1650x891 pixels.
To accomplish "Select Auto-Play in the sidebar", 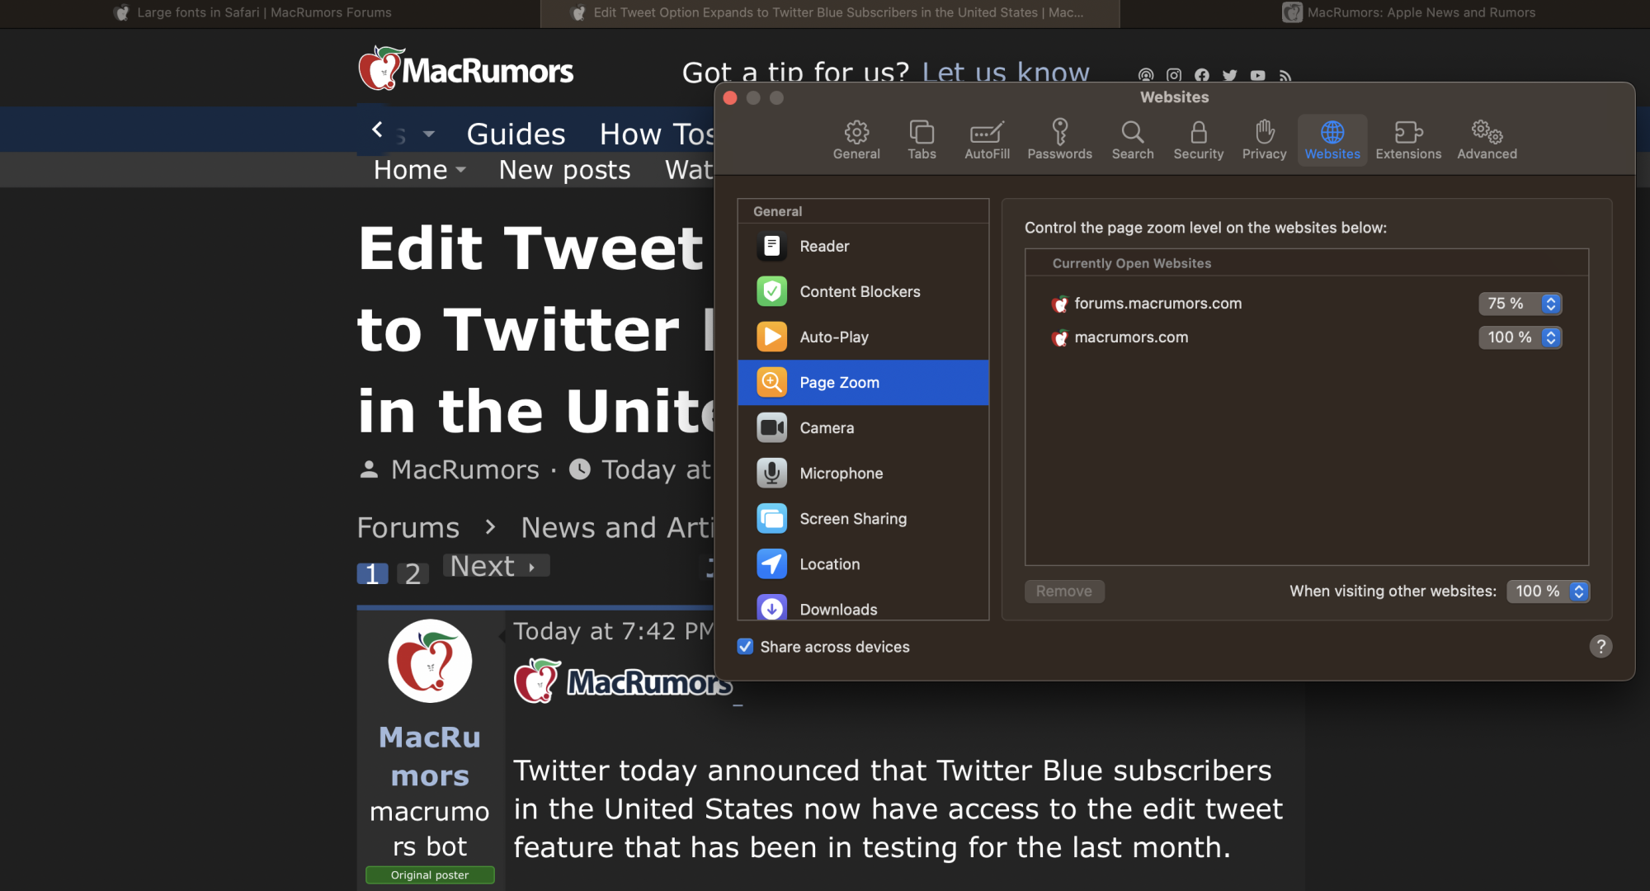I will pyautogui.click(x=833, y=337).
